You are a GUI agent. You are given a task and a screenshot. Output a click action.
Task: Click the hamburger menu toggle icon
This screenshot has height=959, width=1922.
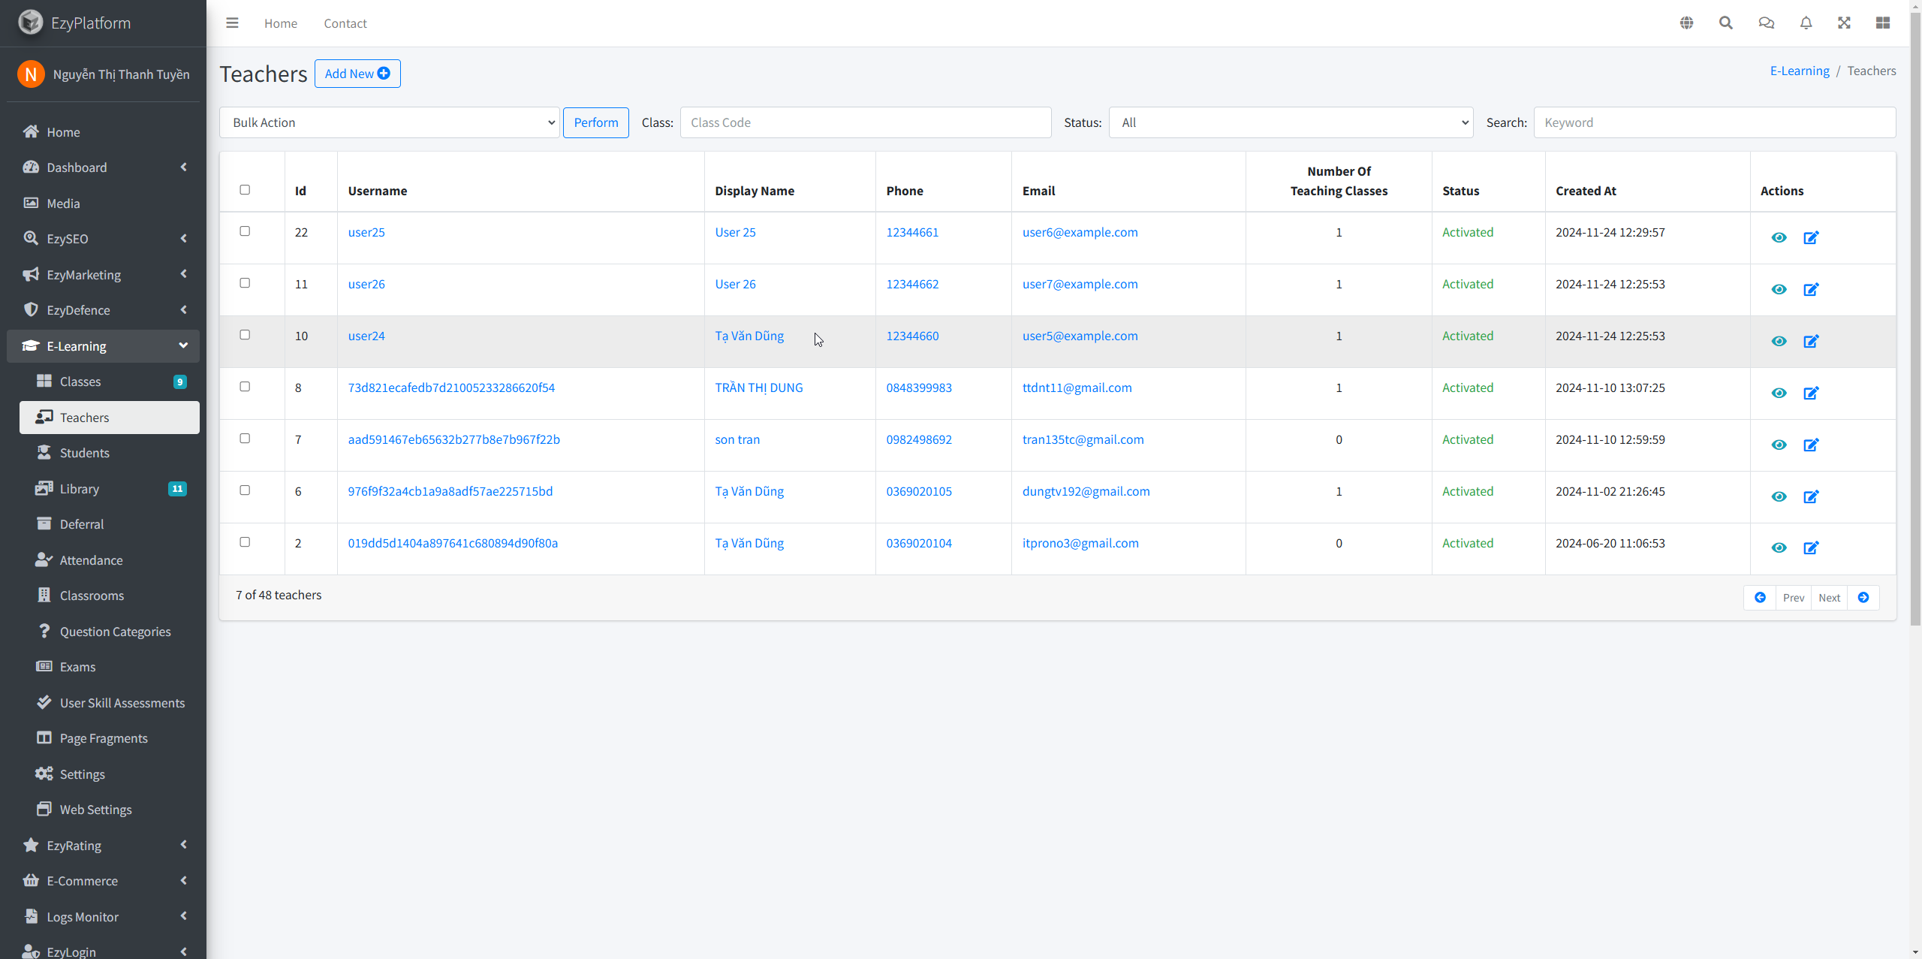click(232, 23)
